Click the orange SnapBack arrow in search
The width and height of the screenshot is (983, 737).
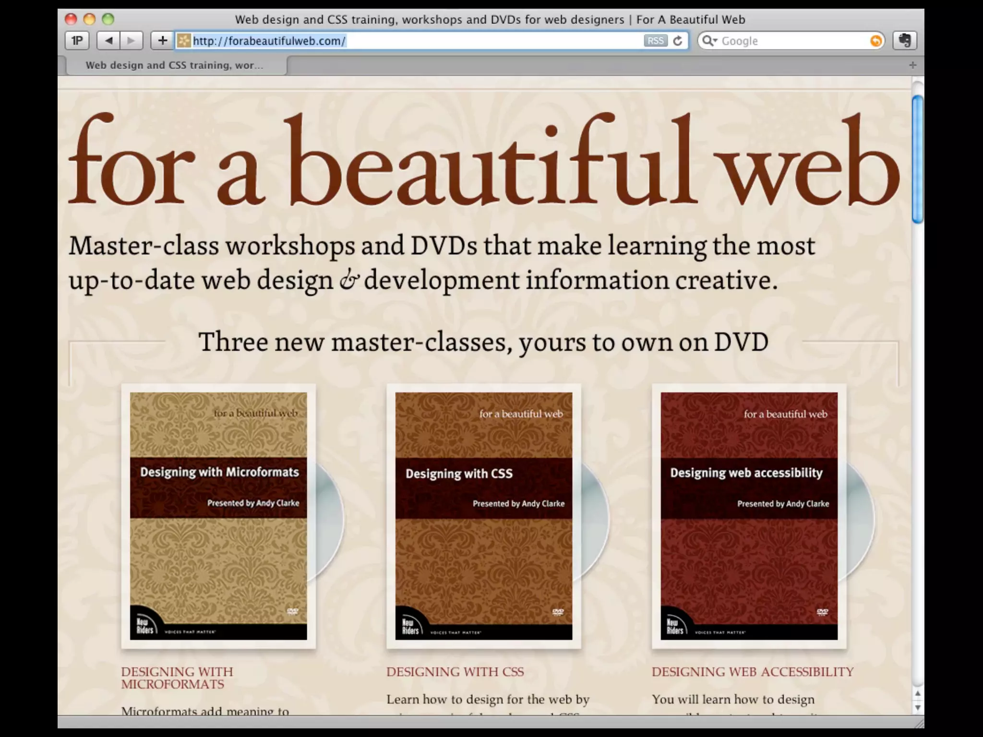click(x=876, y=41)
